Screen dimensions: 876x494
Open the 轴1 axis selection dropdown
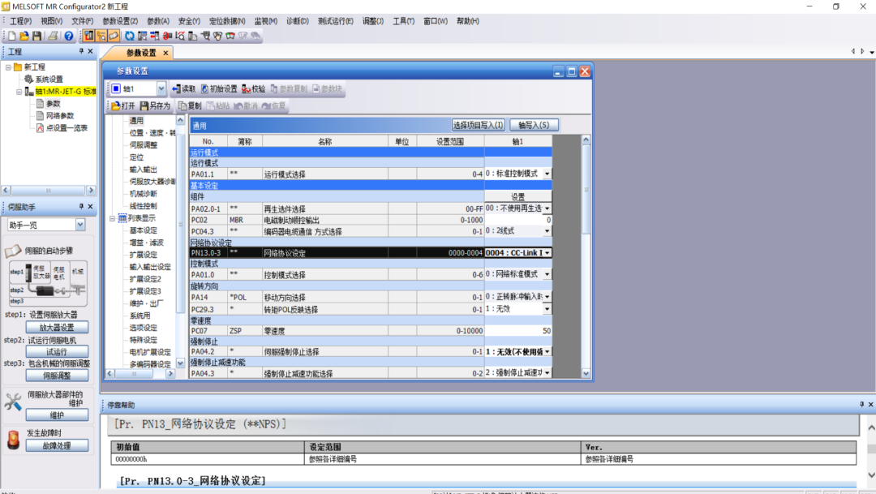161,89
